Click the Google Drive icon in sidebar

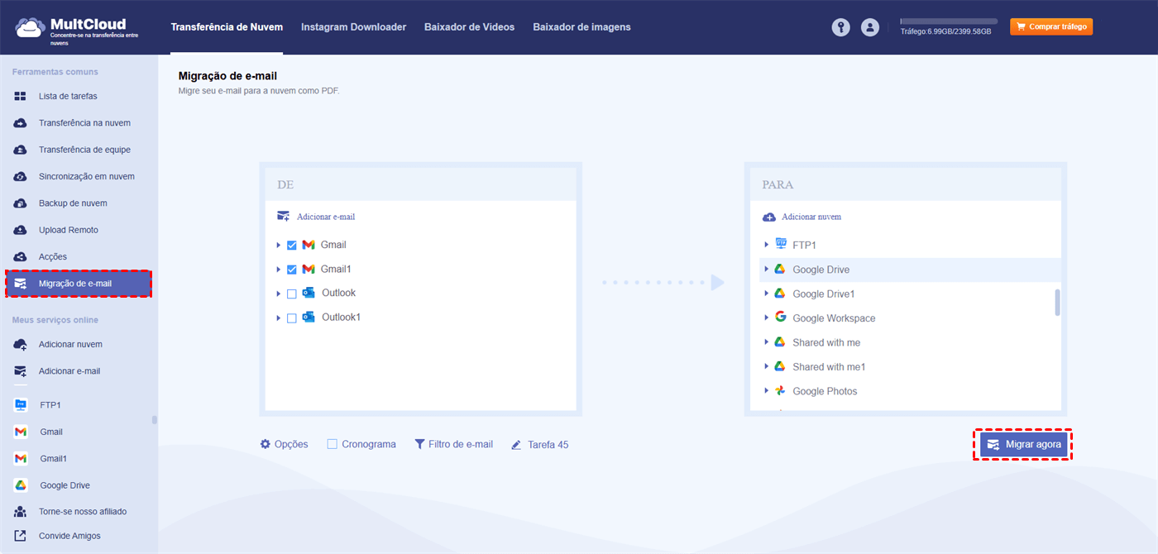coord(21,485)
